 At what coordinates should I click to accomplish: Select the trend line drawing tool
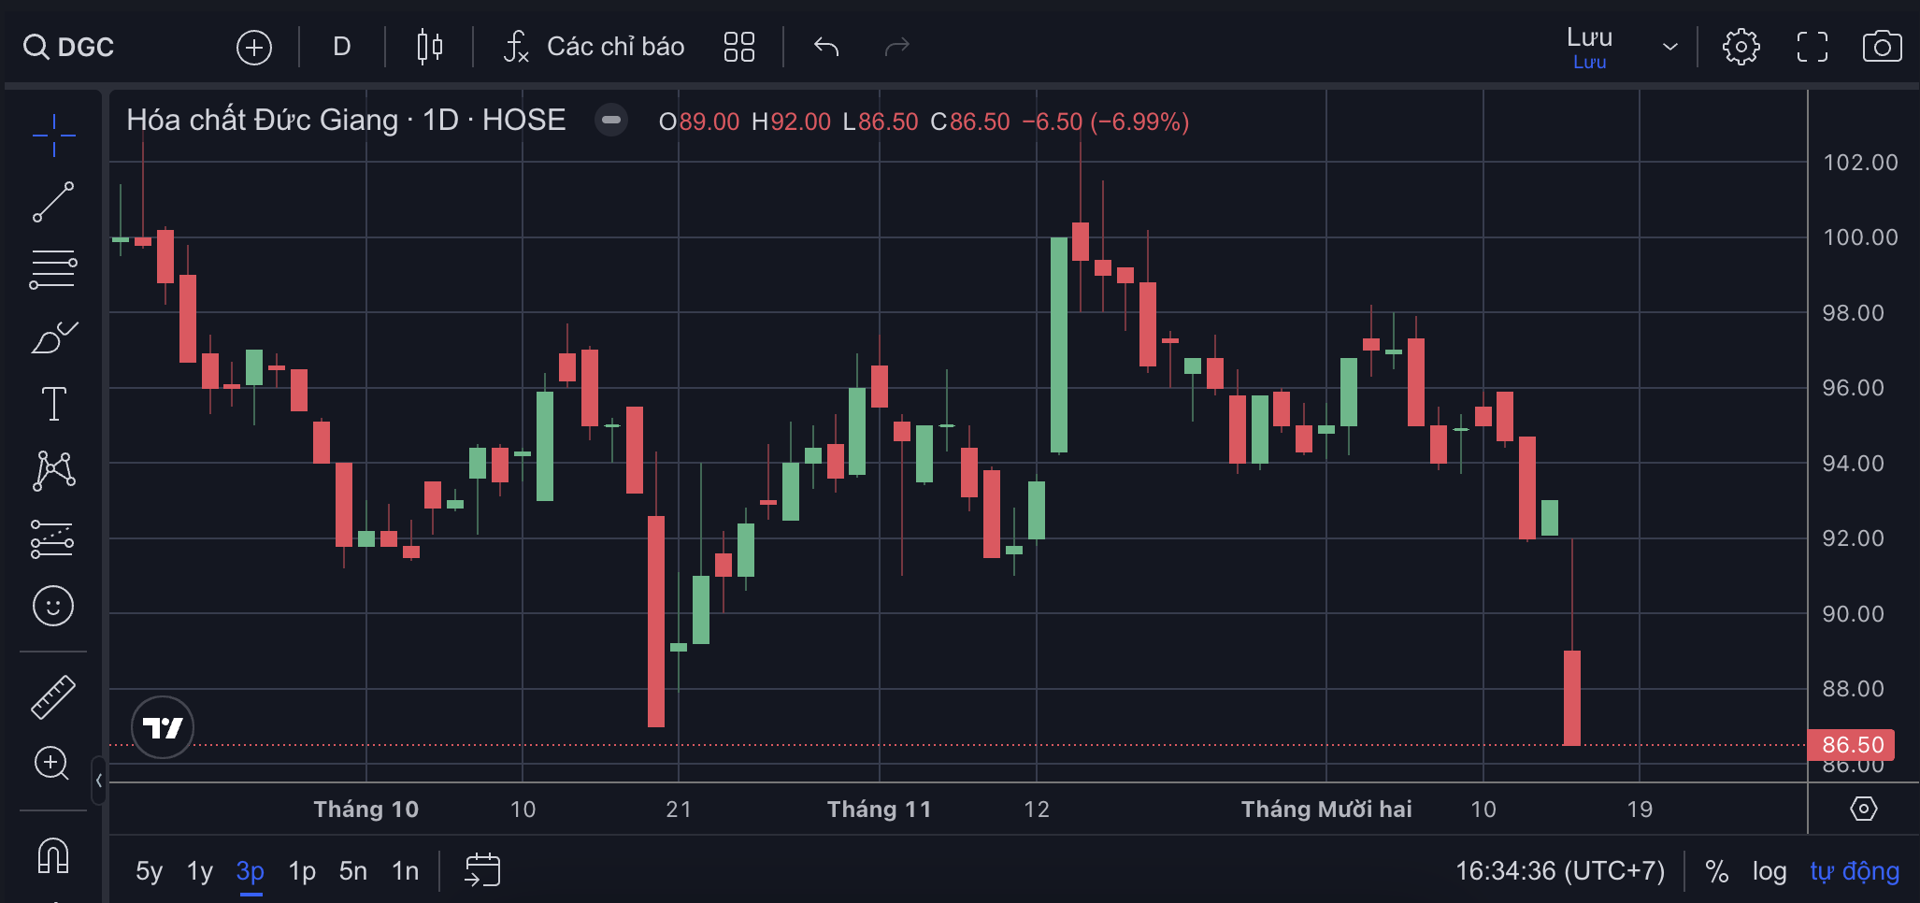point(53,202)
